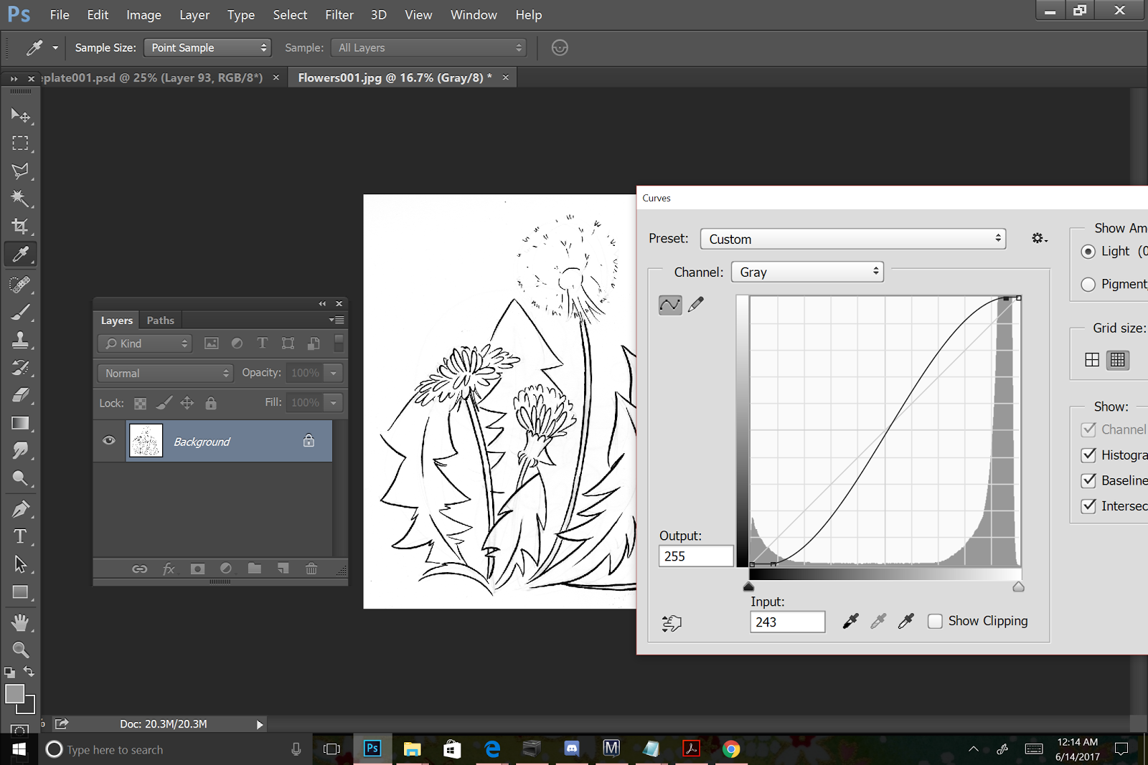
Task: Open the Preset dropdown showing Custom
Action: (x=853, y=239)
